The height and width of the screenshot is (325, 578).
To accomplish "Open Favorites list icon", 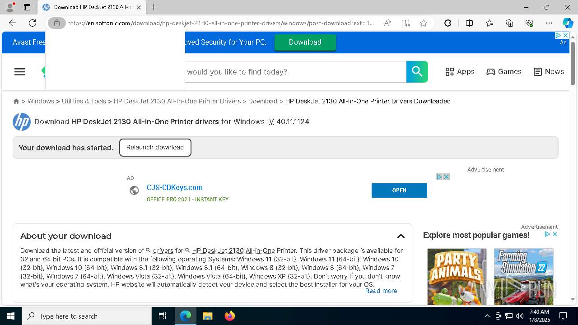I will (x=489, y=23).
